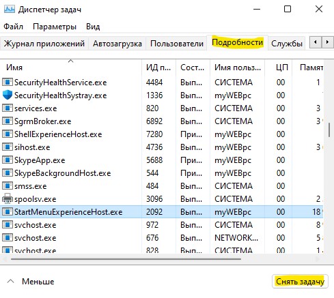334x298 pixels.
Task: Minimize the Диспетчер задач window
Action: point(257,10)
